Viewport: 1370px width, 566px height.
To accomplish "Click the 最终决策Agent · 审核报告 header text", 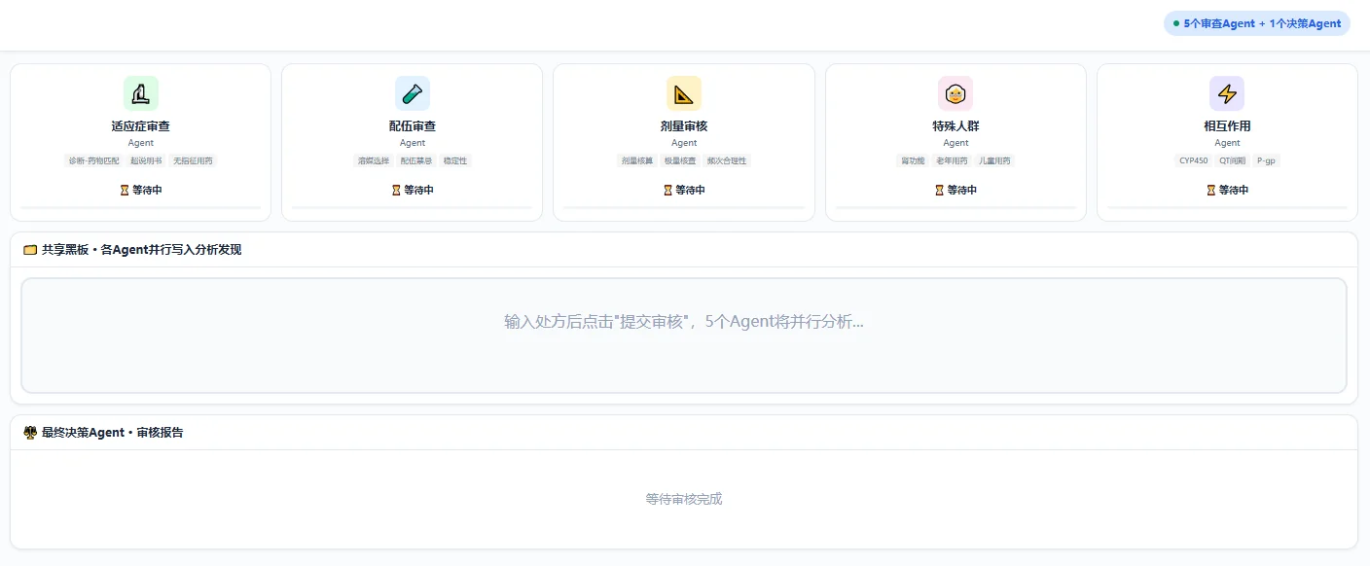I will (112, 433).
